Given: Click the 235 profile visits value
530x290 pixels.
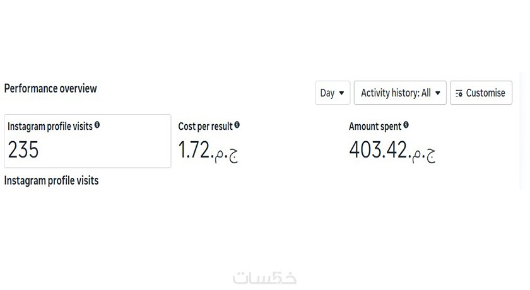Looking at the screenshot, I should coord(23,150).
